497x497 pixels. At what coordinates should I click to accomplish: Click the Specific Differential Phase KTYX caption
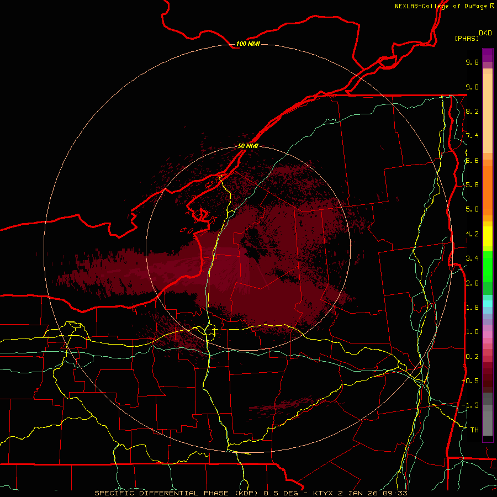click(x=251, y=493)
